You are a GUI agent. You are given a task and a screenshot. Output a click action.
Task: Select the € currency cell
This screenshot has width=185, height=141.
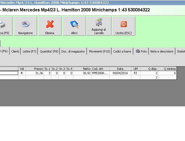pos(22,73)
